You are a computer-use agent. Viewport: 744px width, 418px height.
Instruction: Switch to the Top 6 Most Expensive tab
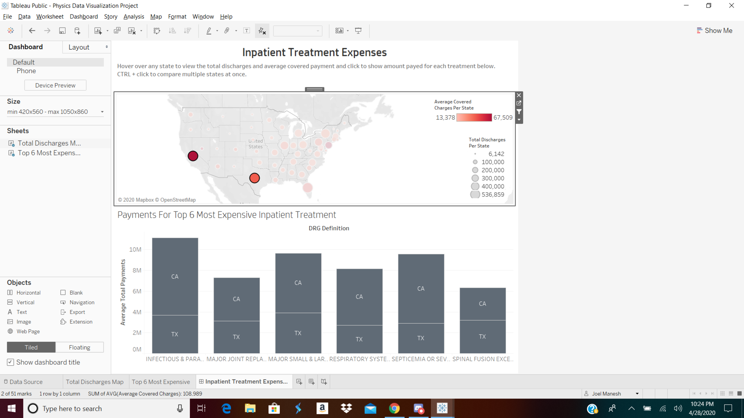pyautogui.click(x=161, y=382)
